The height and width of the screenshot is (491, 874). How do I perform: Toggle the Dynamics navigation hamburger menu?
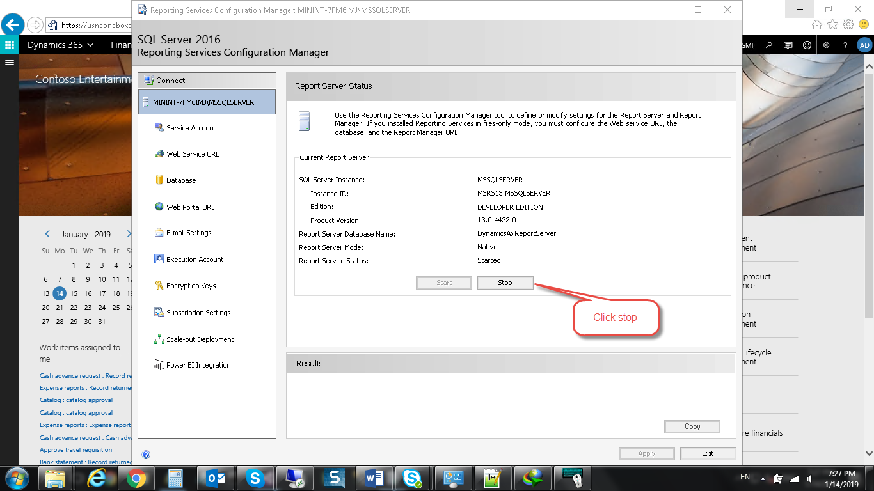click(10, 63)
